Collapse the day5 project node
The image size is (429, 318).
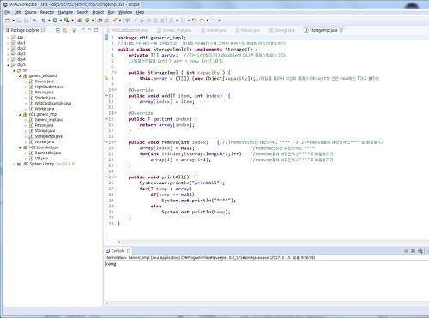[x=8, y=65]
